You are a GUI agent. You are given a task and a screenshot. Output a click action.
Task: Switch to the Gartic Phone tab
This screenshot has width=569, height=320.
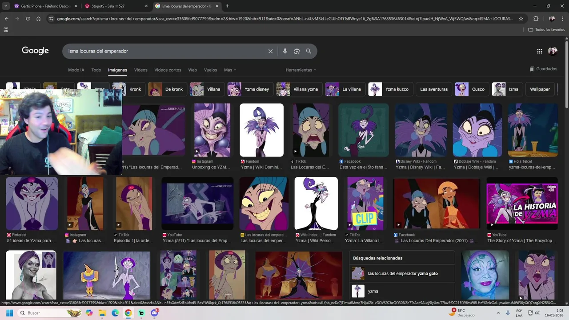pos(45,6)
